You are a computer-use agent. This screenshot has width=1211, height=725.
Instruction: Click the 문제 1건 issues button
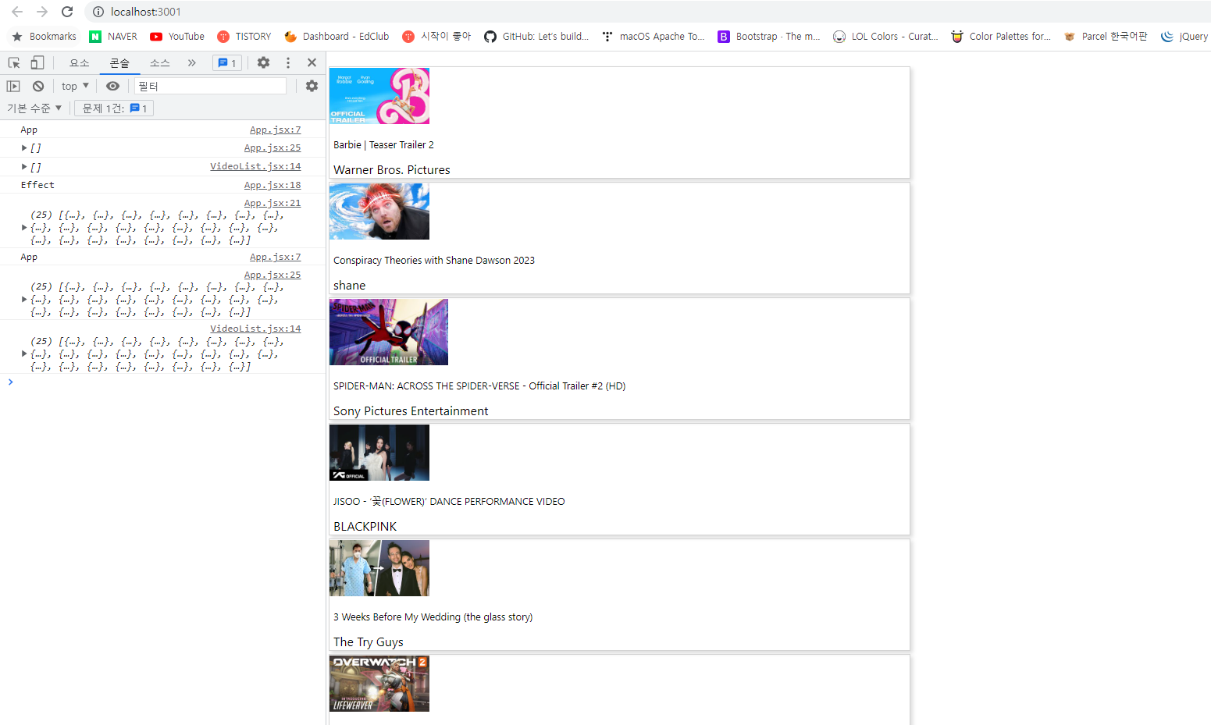114,108
